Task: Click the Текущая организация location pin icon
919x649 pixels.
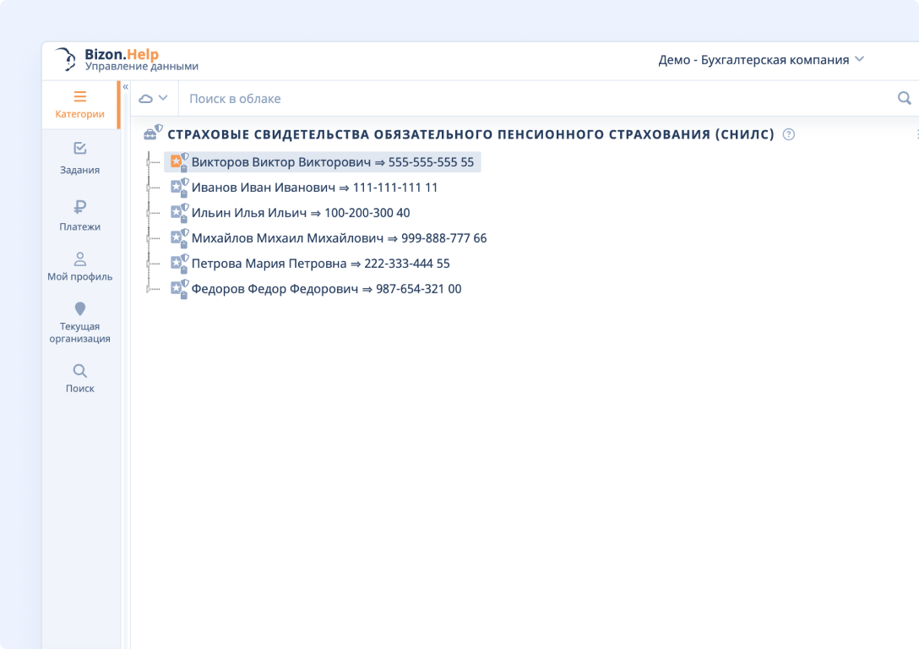Action: point(79,309)
